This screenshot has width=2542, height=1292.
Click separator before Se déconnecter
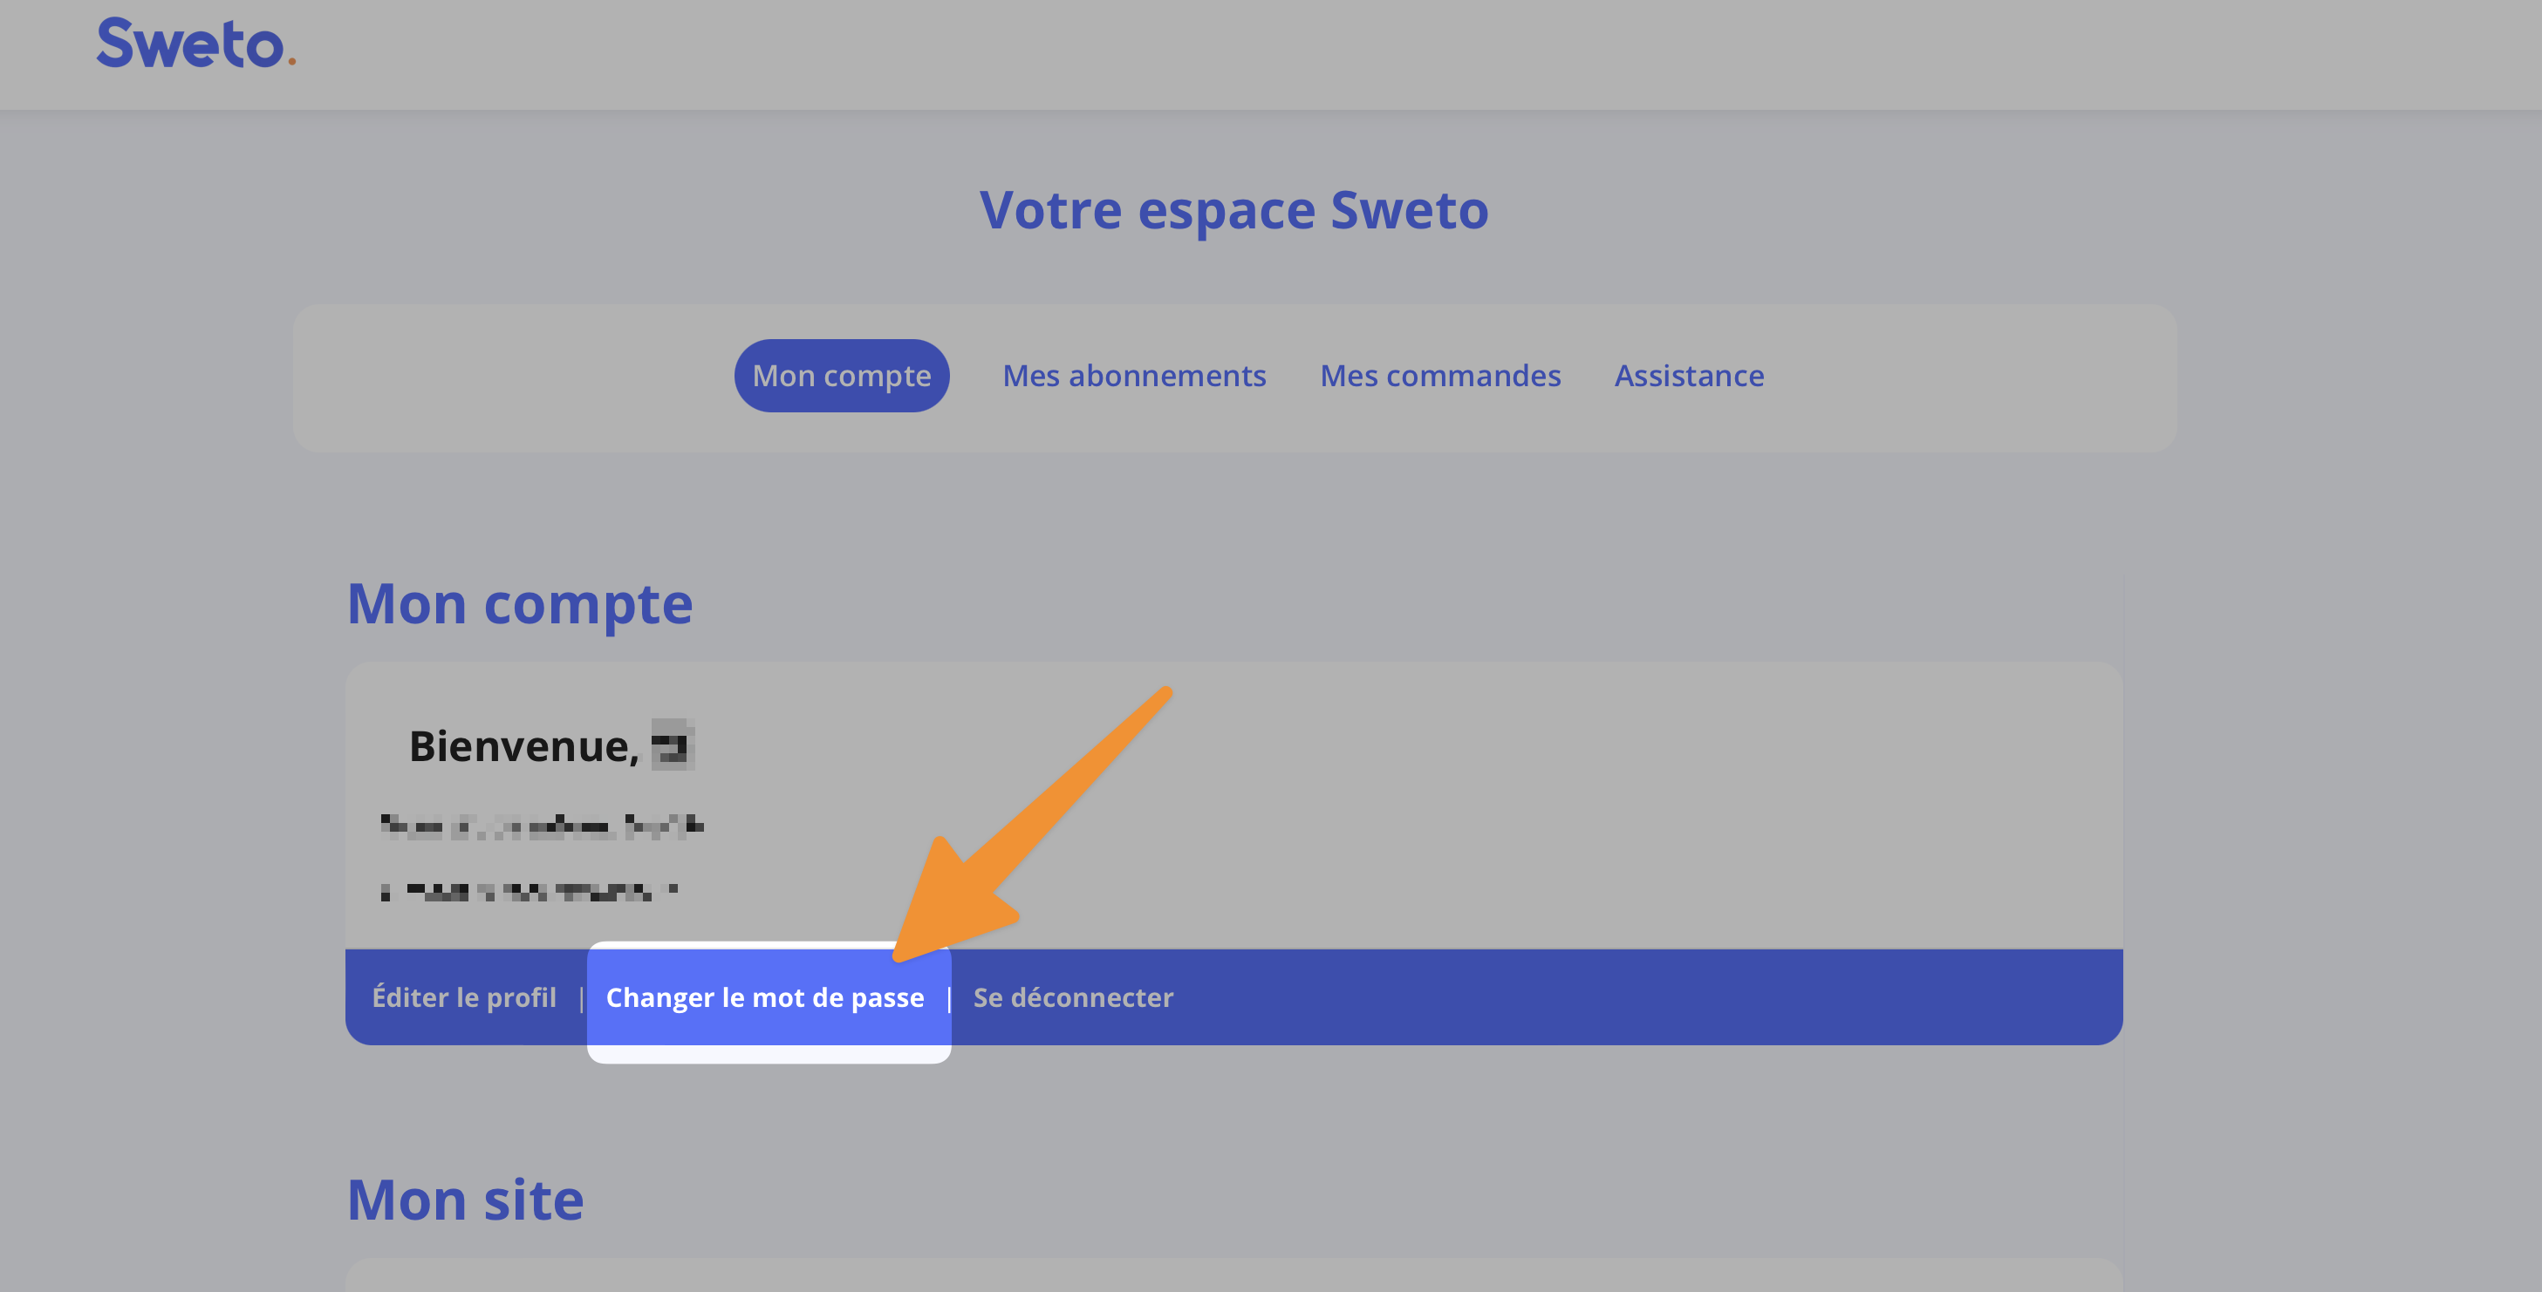pos(948,998)
